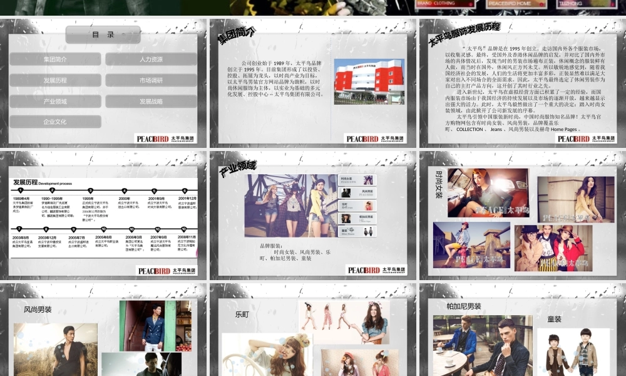Click timeline marker 5 for 2001年9月
Image resolution: width=626 pixels, height=376 pixels.
(x=154, y=191)
